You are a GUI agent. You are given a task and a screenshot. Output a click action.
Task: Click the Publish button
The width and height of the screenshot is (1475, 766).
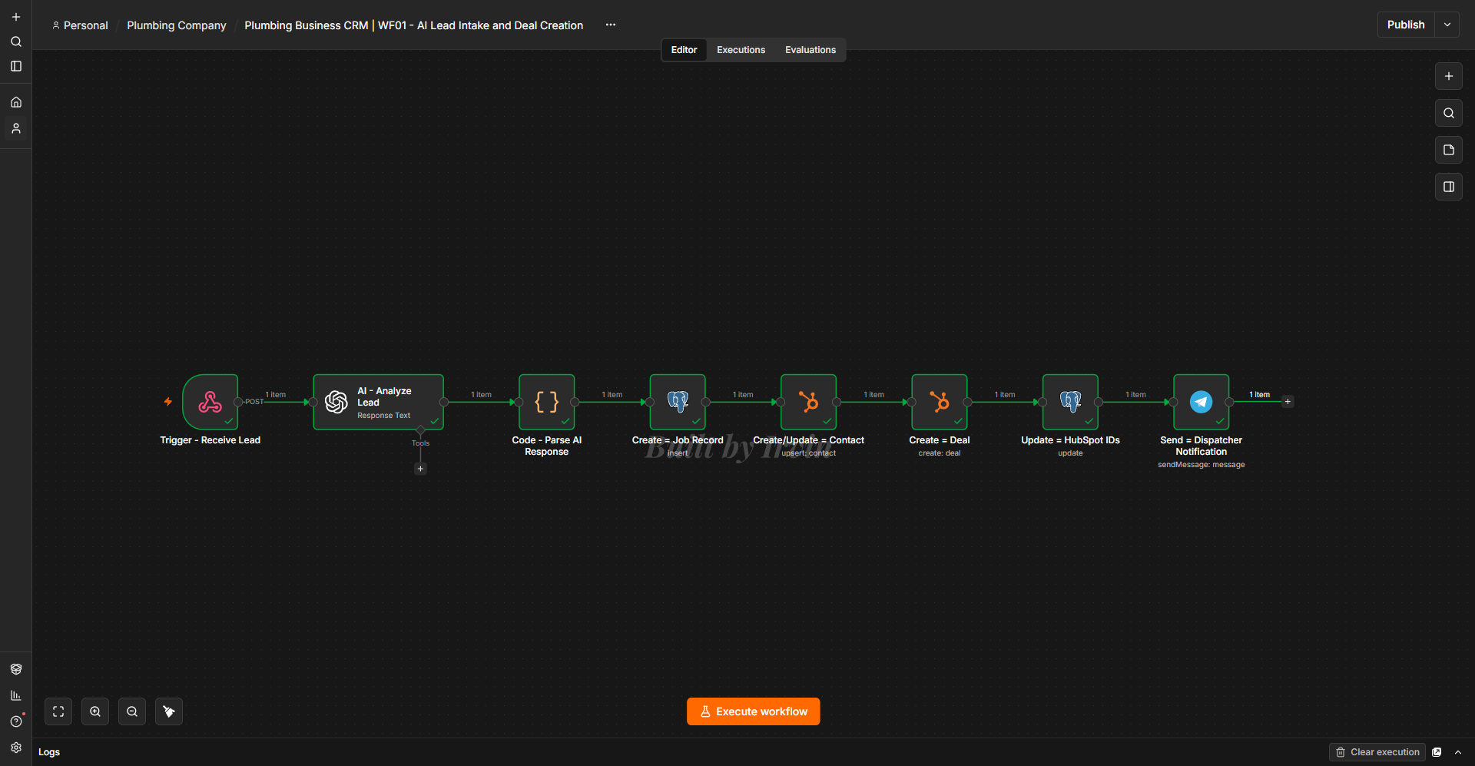[x=1405, y=25]
